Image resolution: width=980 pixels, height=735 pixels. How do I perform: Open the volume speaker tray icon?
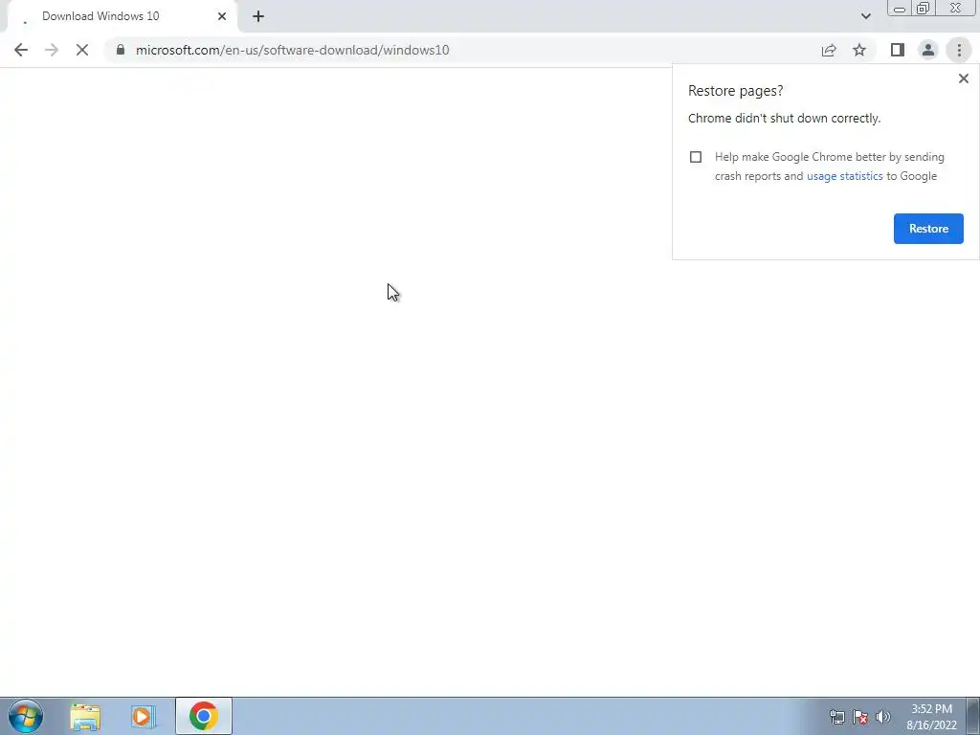pyautogui.click(x=883, y=717)
